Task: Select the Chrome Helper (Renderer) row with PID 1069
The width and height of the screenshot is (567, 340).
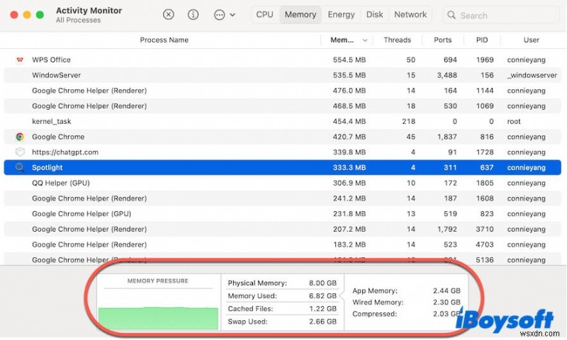Action: tap(282, 106)
